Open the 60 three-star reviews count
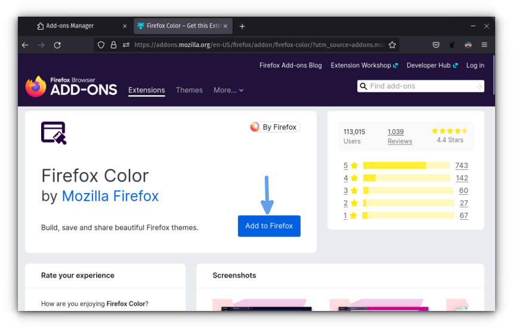Viewport: 513px width, 330px height. pos(463,191)
